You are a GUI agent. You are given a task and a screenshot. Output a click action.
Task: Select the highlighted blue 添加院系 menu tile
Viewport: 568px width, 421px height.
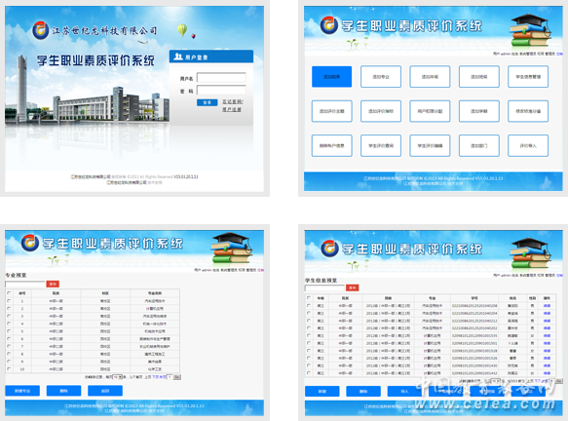tap(332, 77)
